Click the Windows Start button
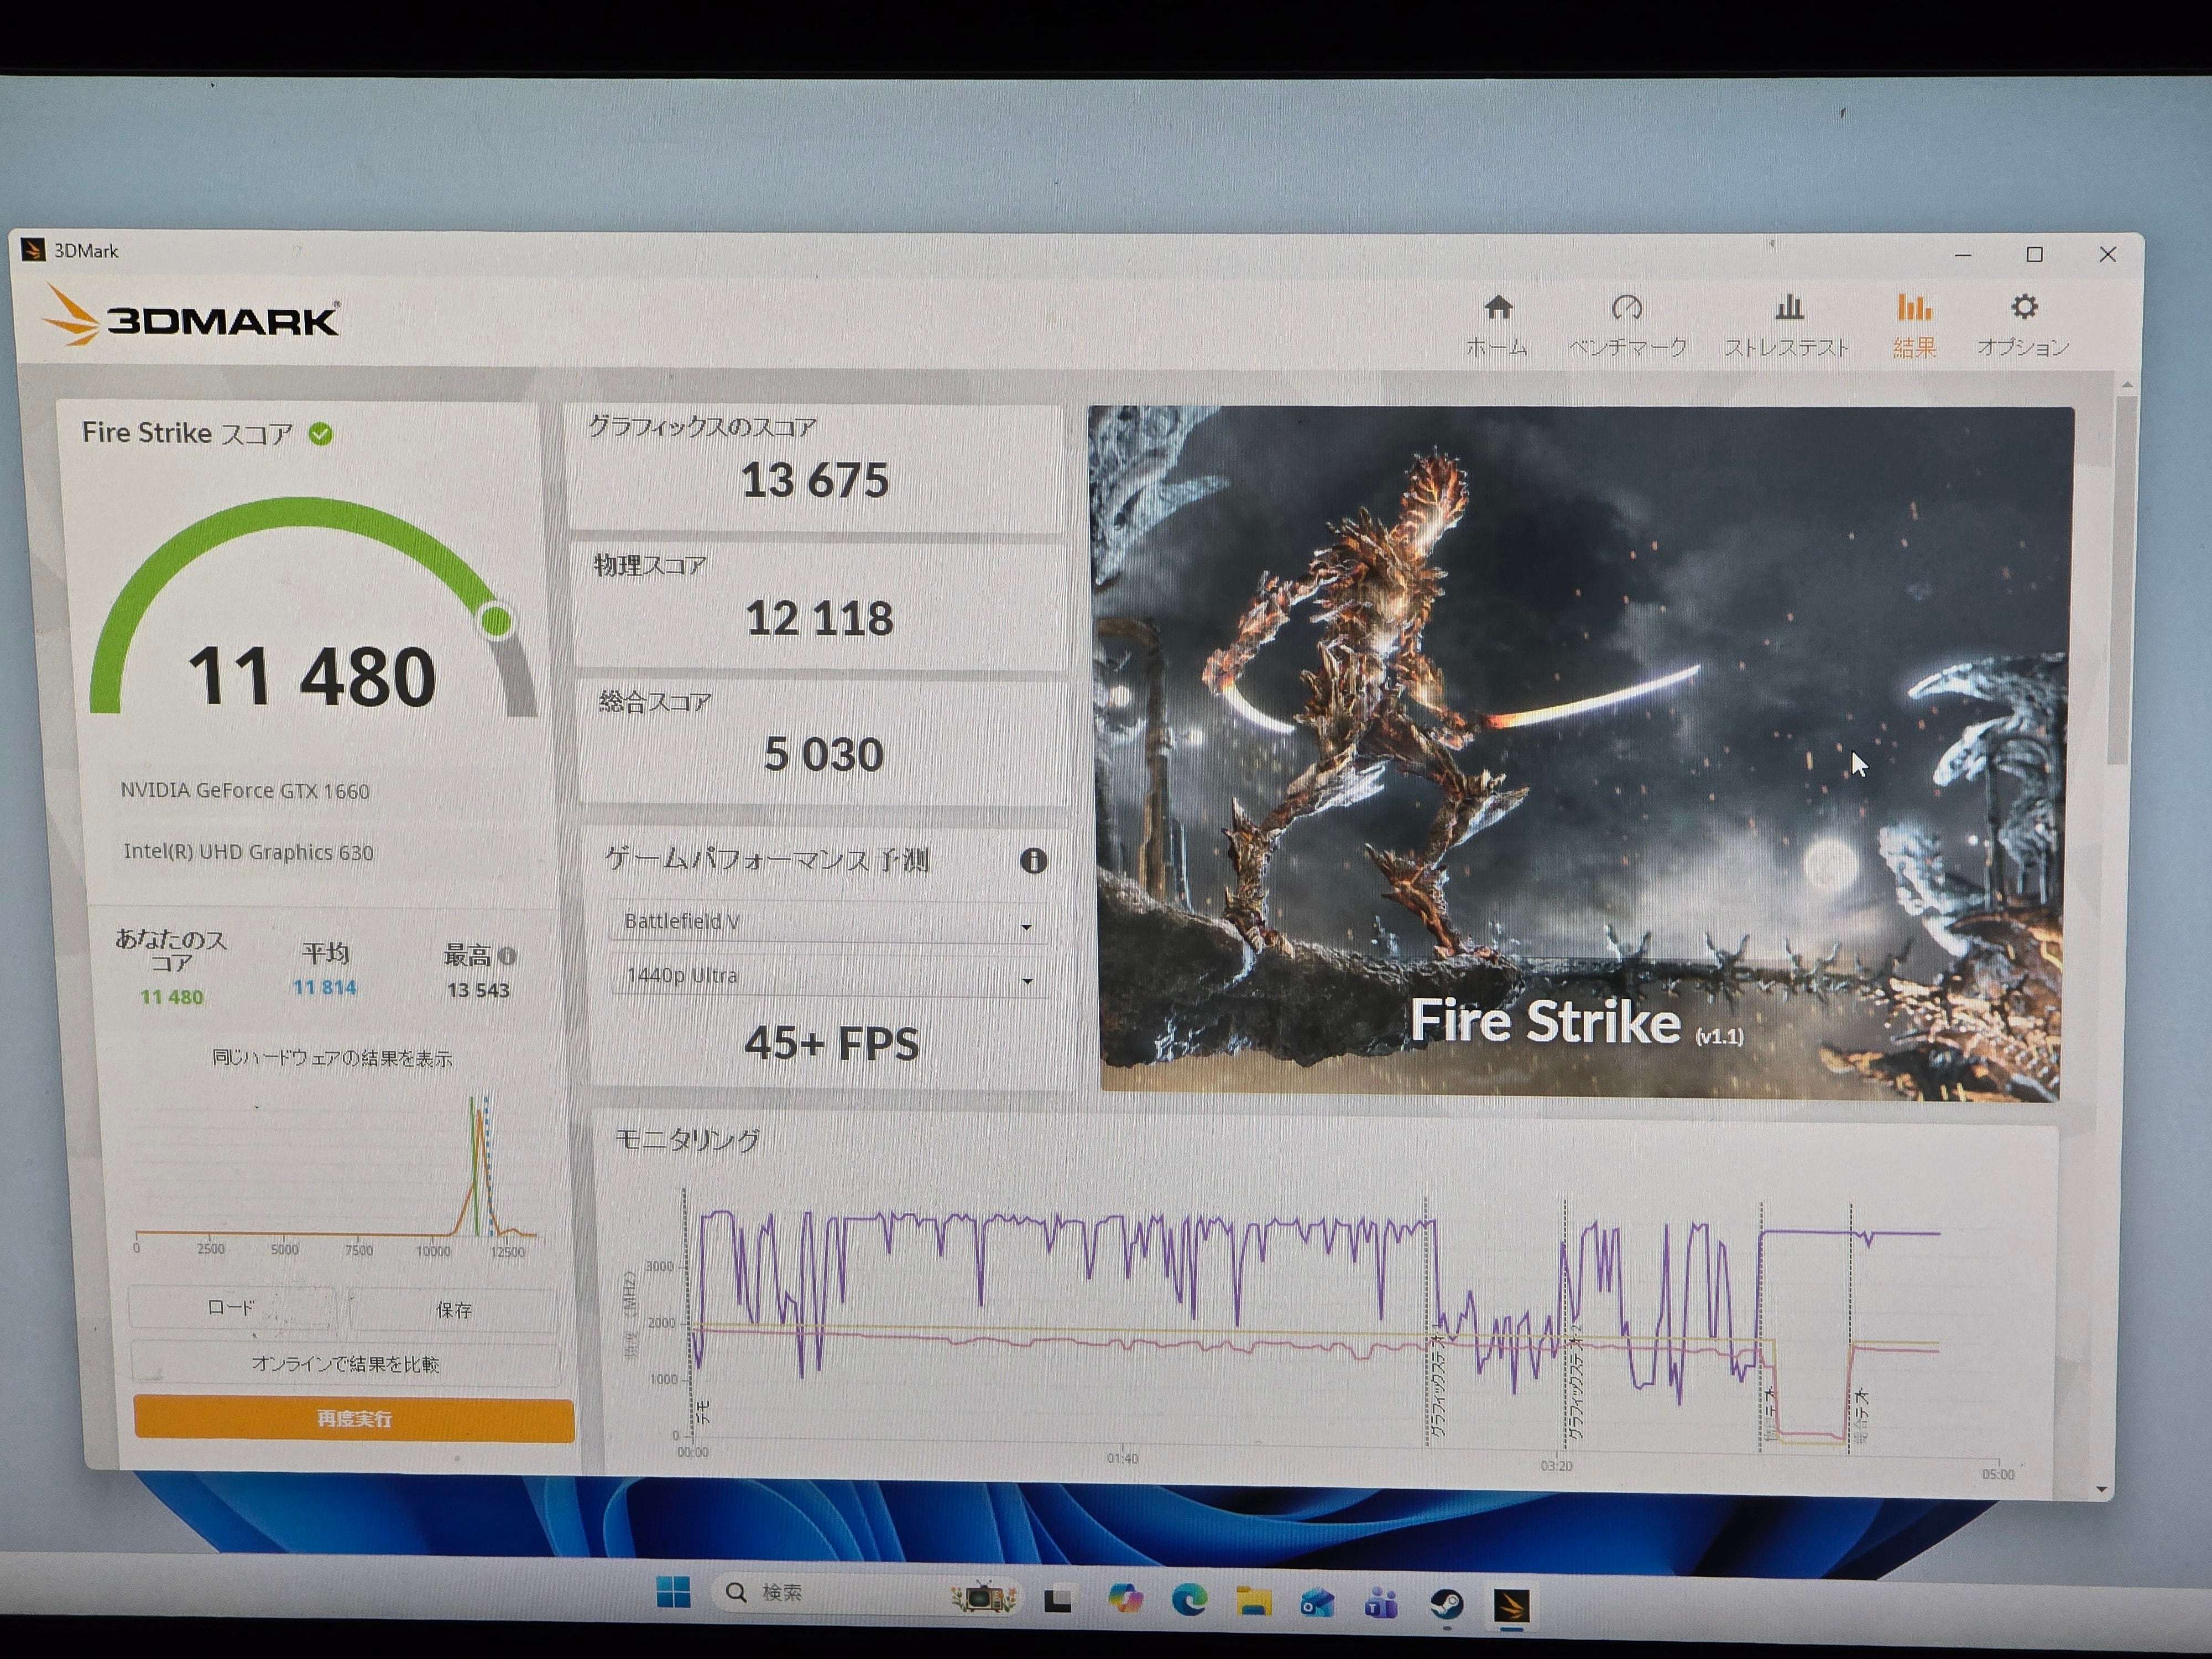Viewport: 2212px width, 1659px height. (x=673, y=1592)
